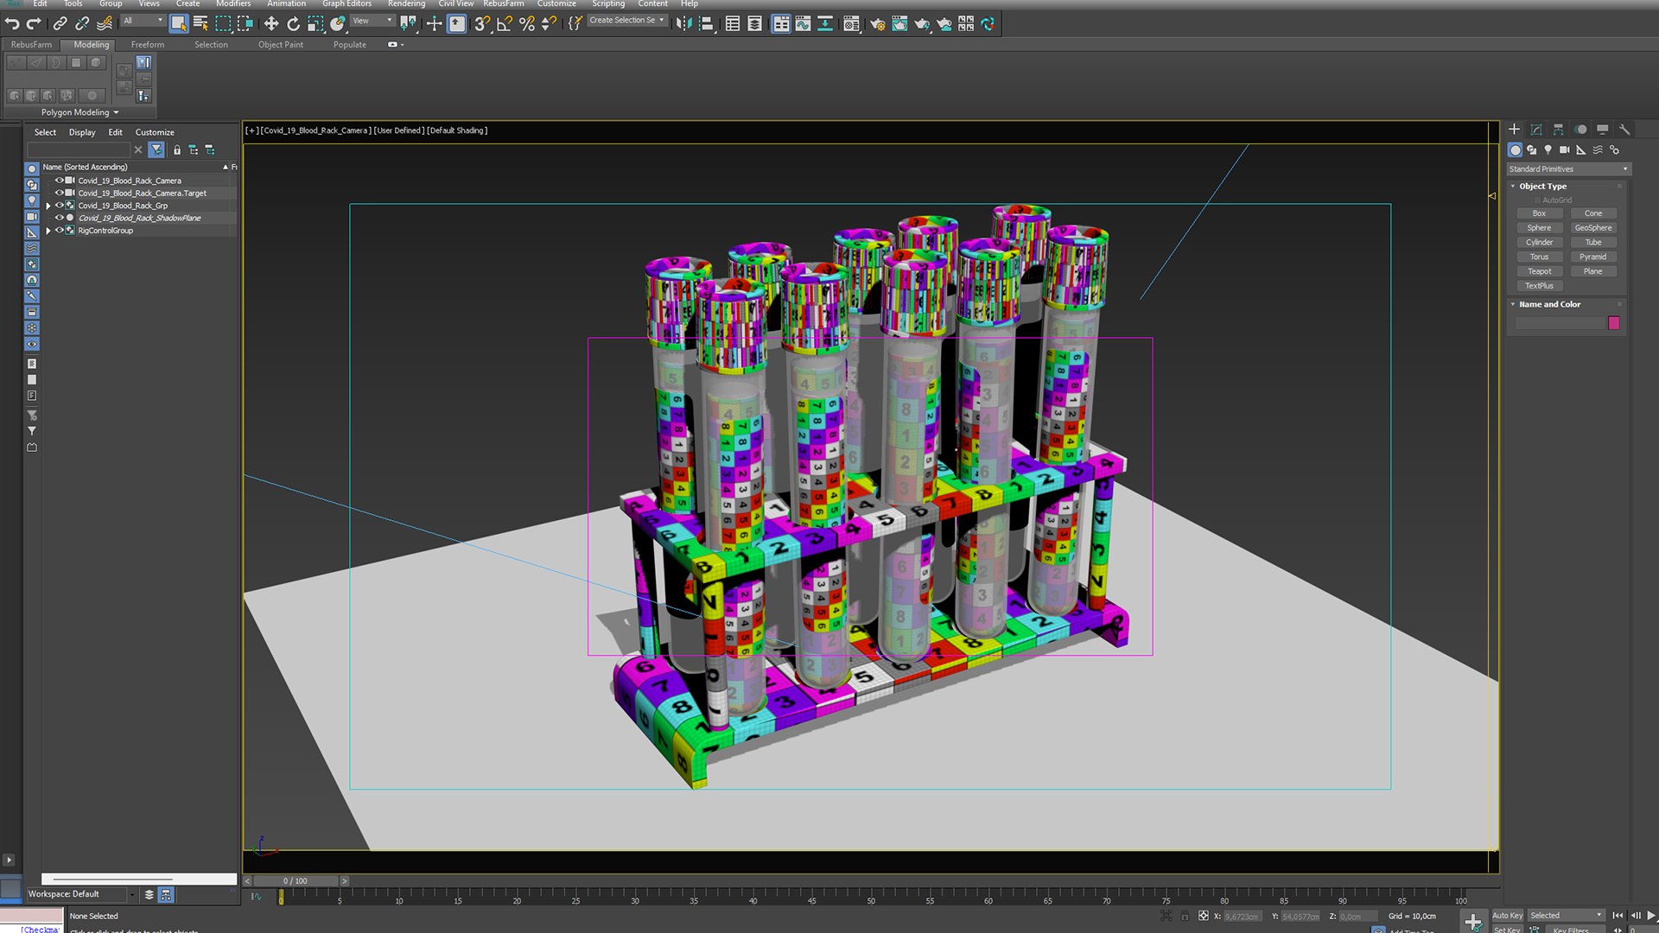The height and width of the screenshot is (933, 1659).
Task: Click the GeoSphere primitive button
Action: point(1592,228)
